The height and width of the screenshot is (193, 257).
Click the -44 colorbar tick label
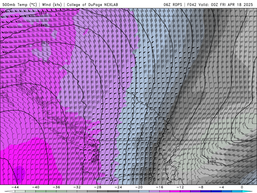[x=15, y=187]
